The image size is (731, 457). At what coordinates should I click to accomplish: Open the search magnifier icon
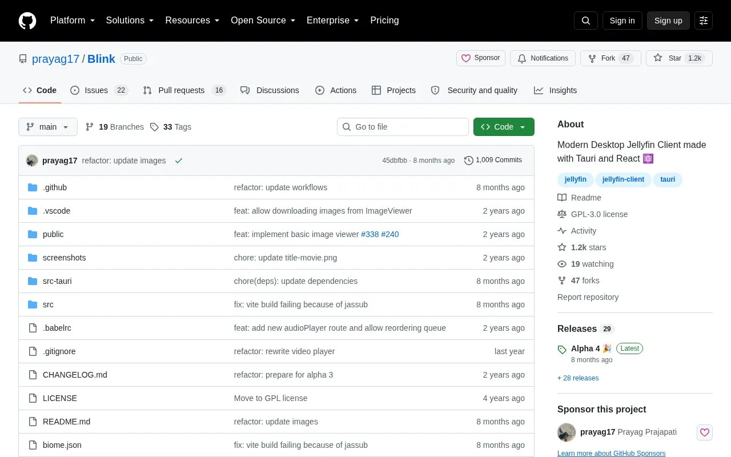[x=586, y=21]
